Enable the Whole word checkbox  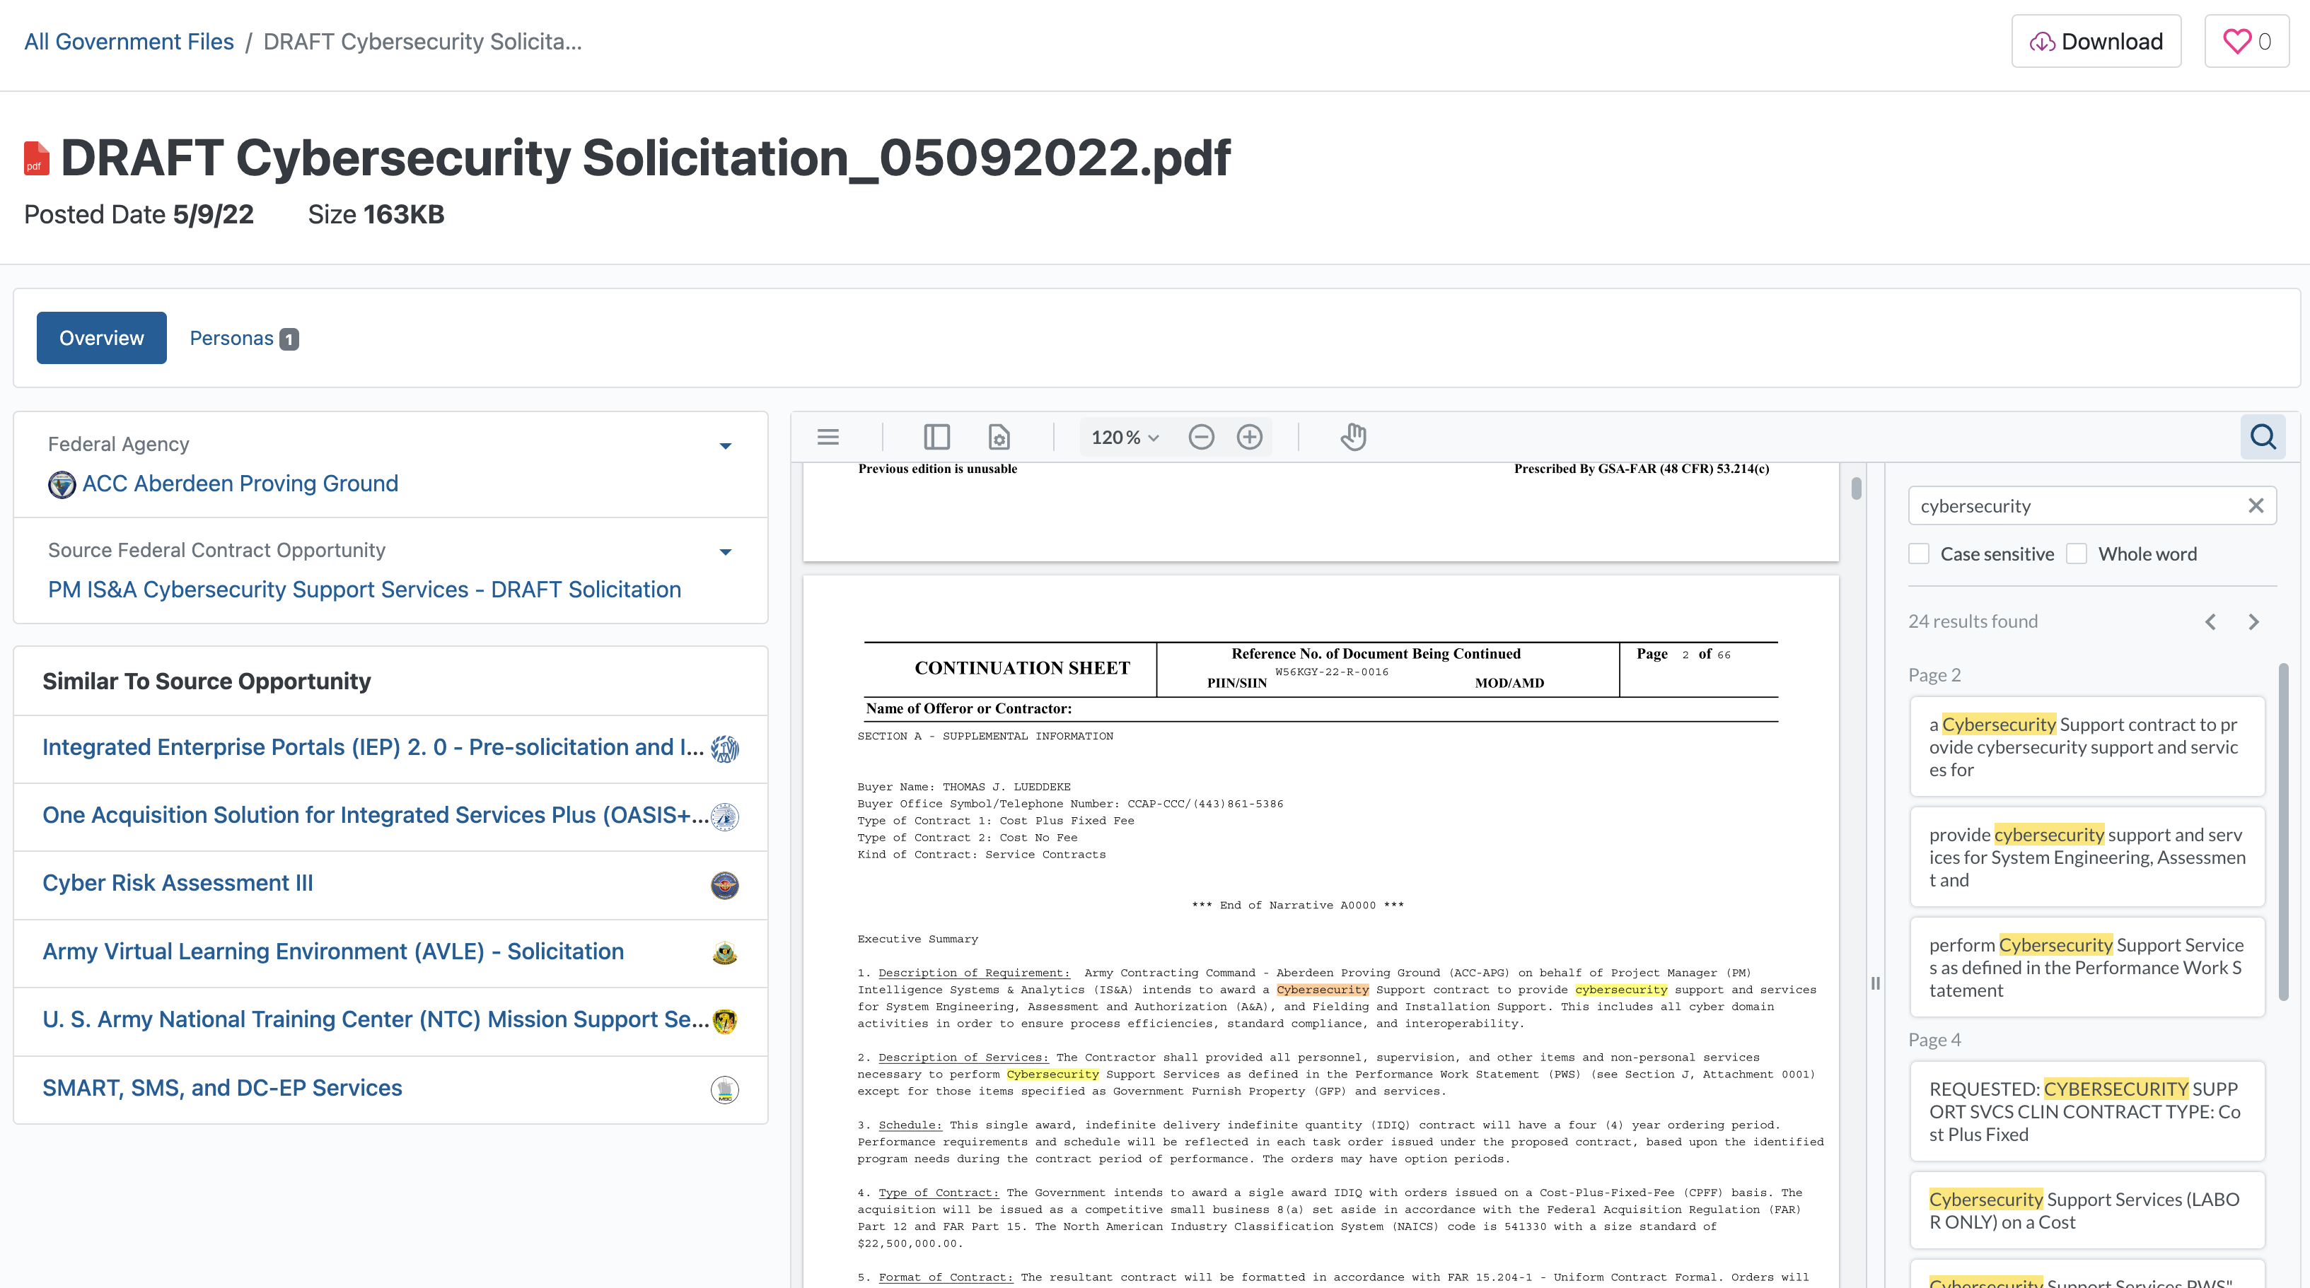pyautogui.click(x=2076, y=554)
